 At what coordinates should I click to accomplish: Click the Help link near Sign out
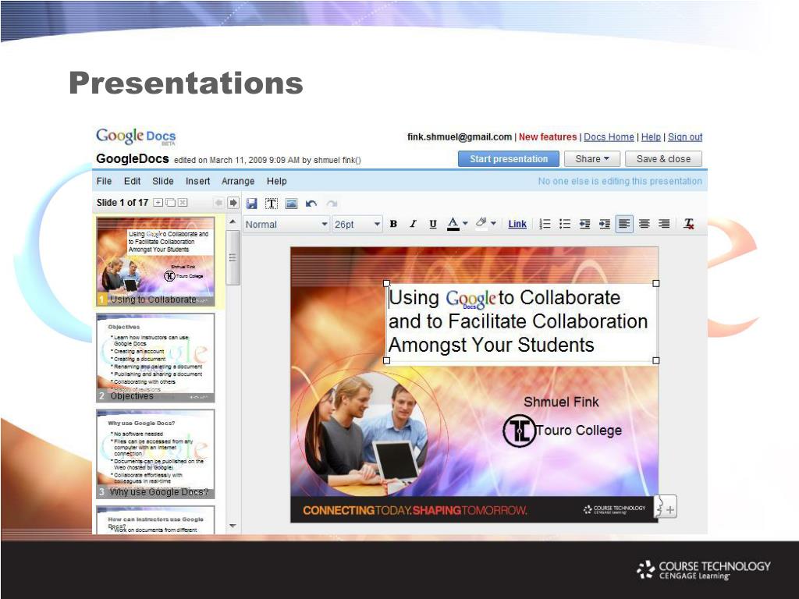651,136
